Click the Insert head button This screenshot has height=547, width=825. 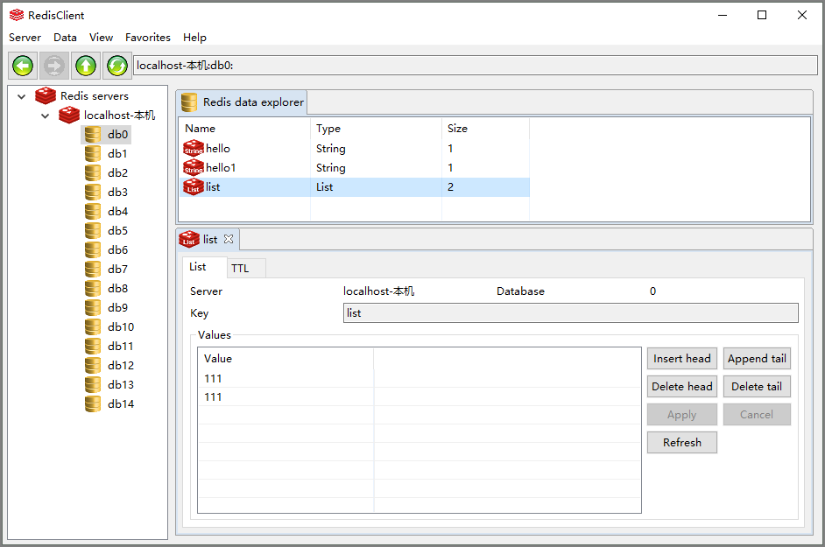(682, 359)
